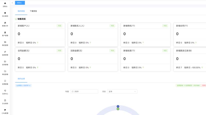Click green arrow in 新增跟进记录 card

(202, 67)
